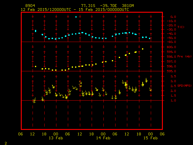Click the 00 hour label above 14 Feb
193x145 pixels.
click(x=103, y=134)
